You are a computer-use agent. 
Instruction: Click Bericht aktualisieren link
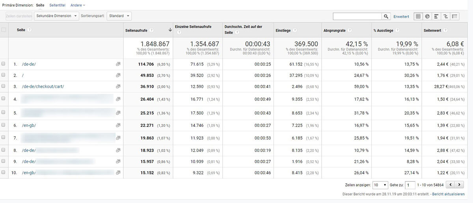449,194
